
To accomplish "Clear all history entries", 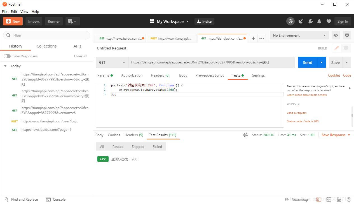I will [x=81, y=56].
